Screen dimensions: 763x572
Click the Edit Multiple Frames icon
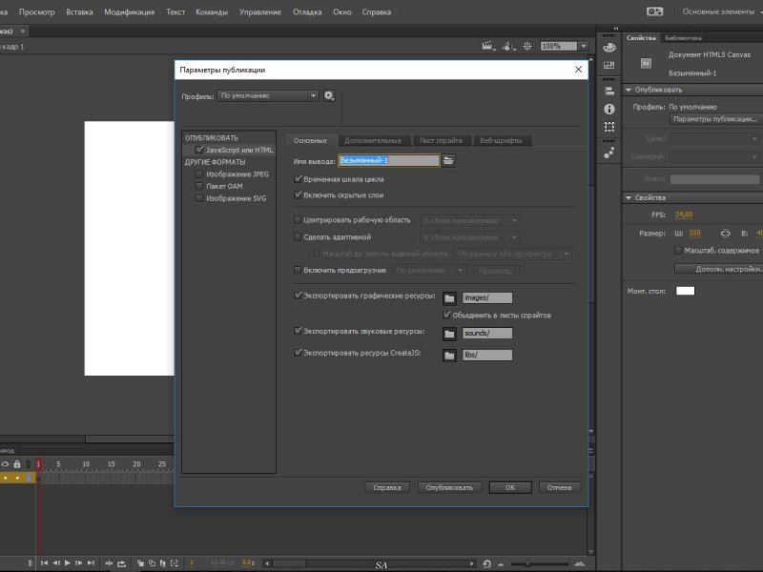point(163,563)
